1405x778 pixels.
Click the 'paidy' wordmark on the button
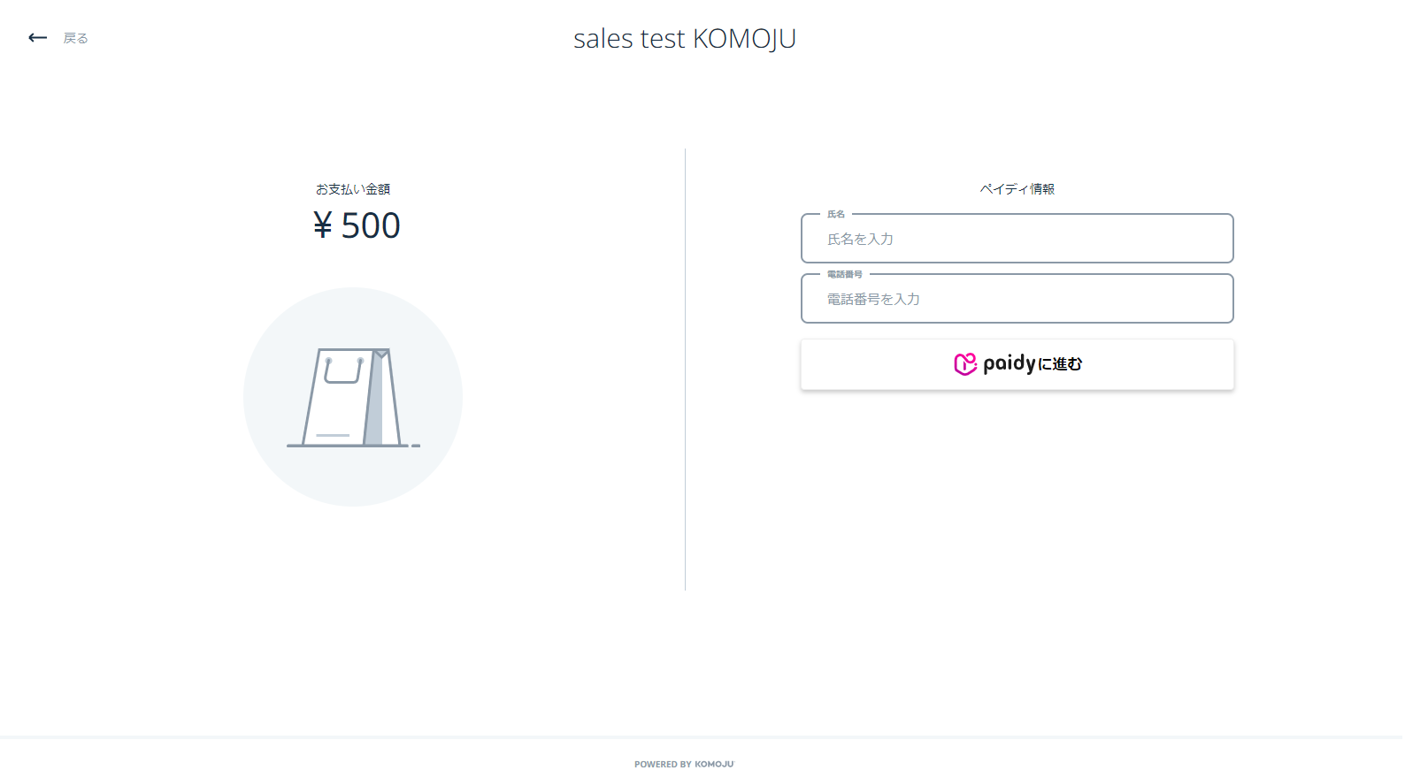pos(1009,363)
